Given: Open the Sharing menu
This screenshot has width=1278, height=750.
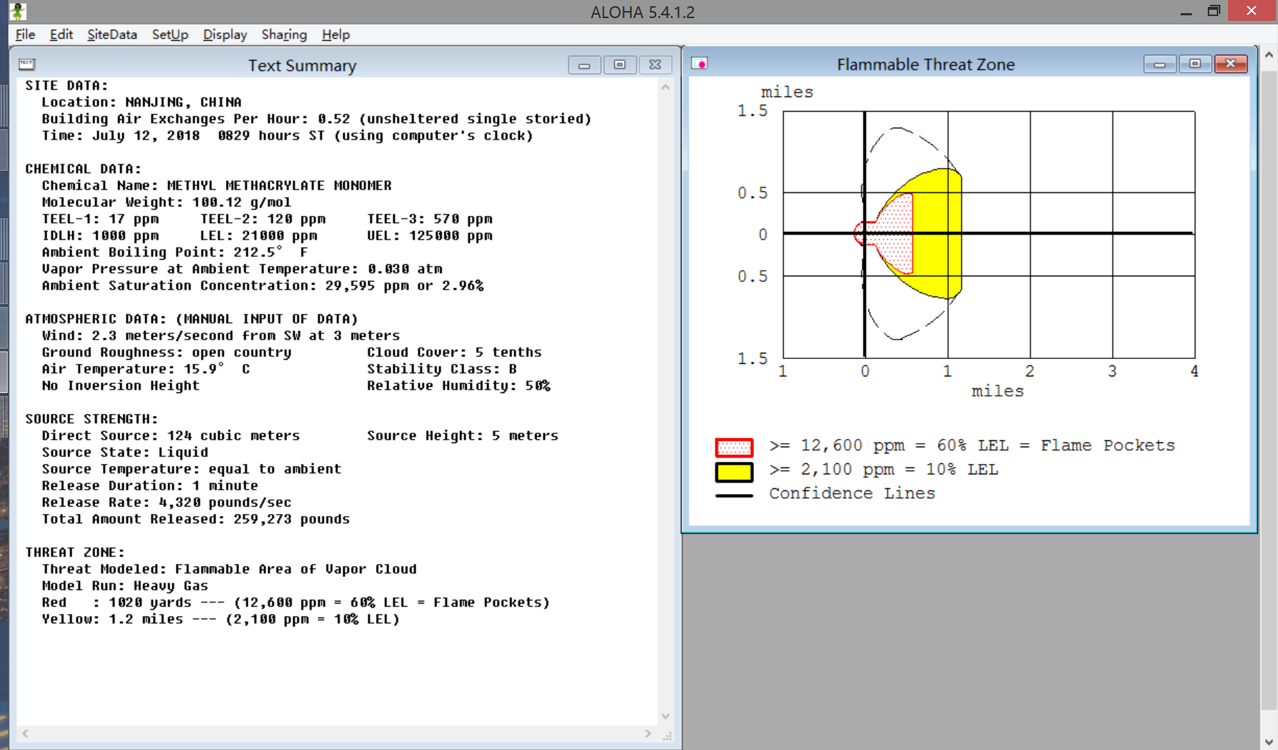Looking at the screenshot, I should coord(284,35).
